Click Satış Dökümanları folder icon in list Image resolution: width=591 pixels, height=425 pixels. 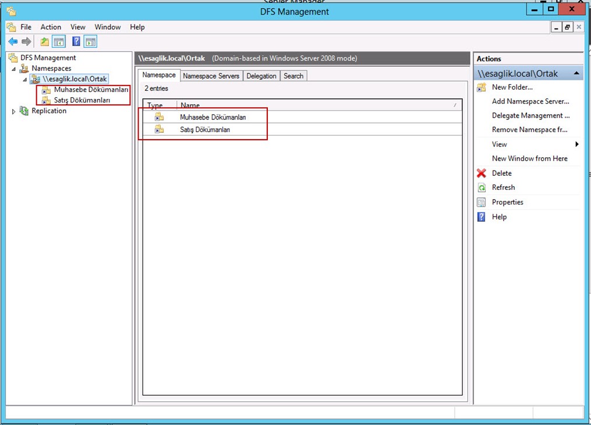click(x=159, y=130)
